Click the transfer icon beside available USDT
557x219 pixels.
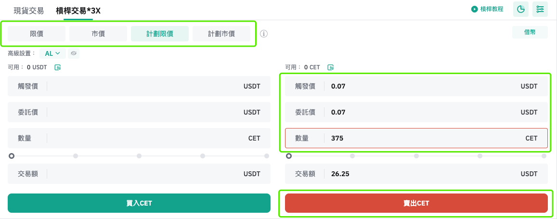58,67
